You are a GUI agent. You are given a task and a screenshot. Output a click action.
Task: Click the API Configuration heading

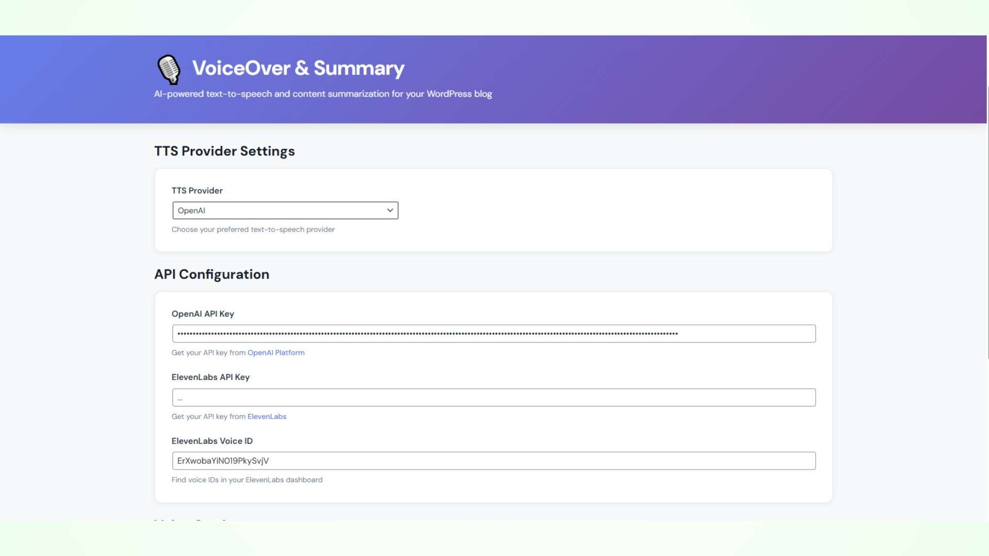click(x=212, y=274)
